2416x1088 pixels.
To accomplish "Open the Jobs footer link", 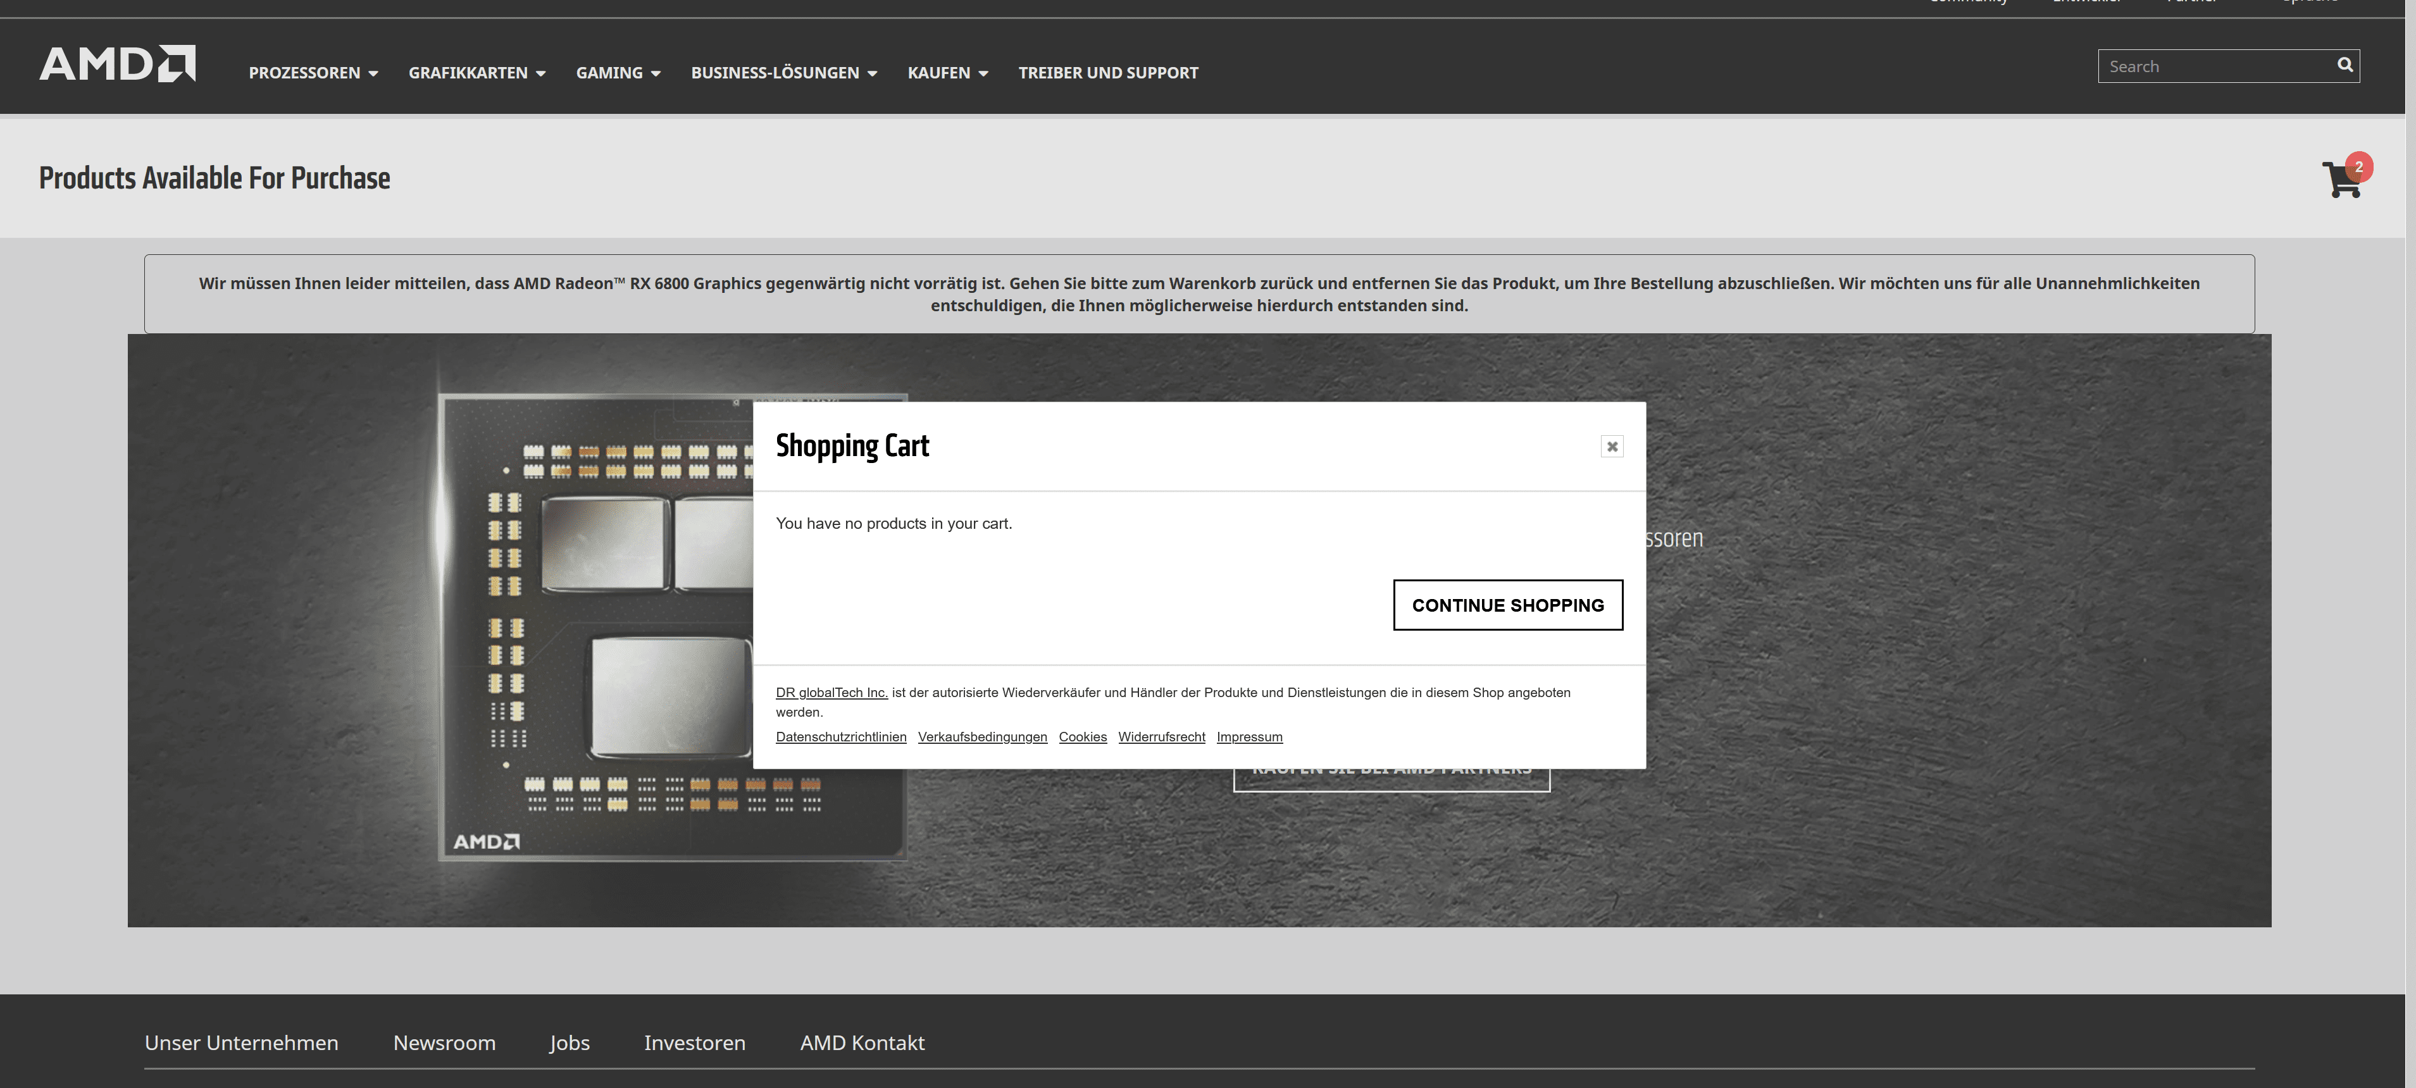I will pos(570,1043).
